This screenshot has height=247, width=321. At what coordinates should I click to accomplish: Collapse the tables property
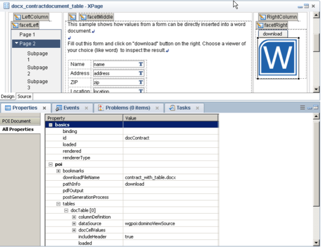[x=58, y=204]
